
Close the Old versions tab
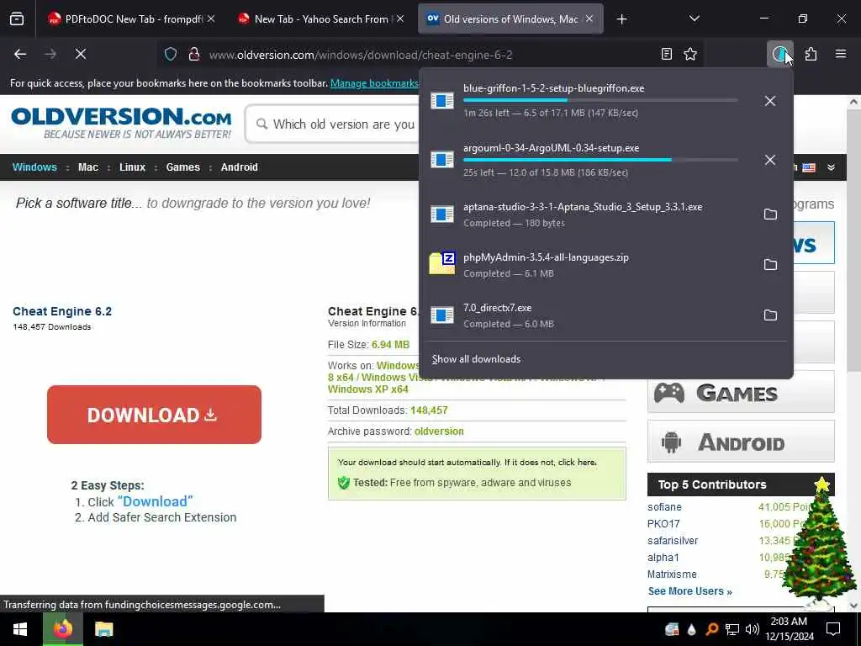tap(589, 19)
